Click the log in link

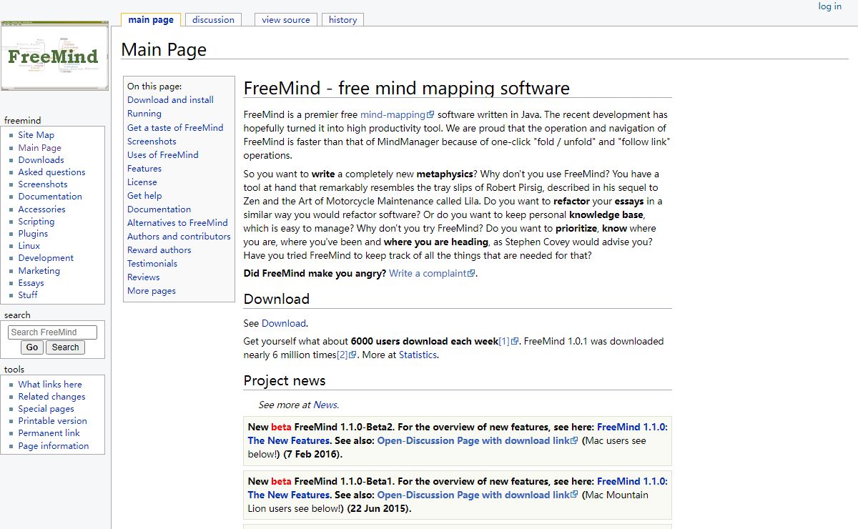point(829,6)
